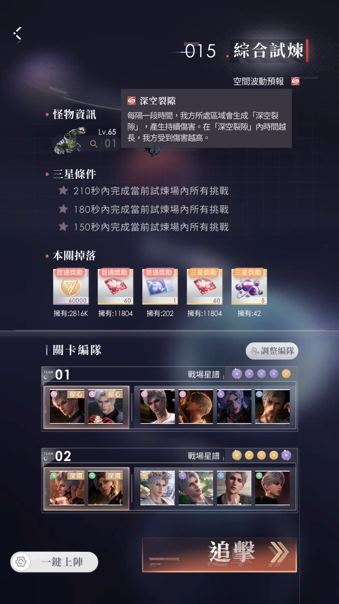Select the TEAM 02 header

(x=57, y=456)
